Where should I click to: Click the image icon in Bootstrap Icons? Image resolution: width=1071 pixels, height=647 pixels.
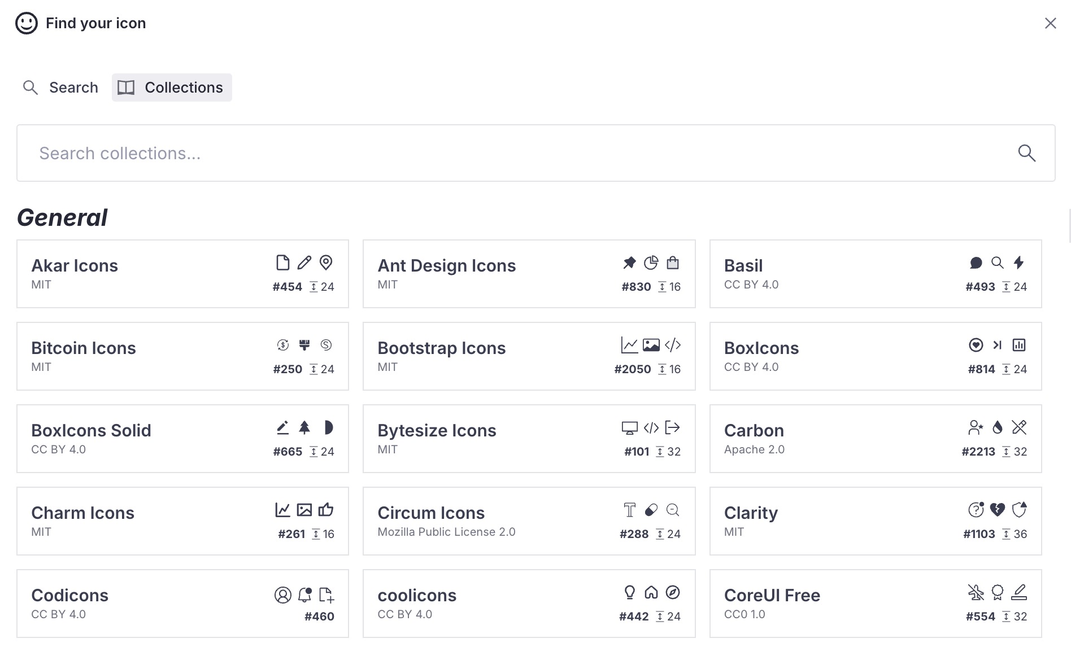[x=651, y=345]
